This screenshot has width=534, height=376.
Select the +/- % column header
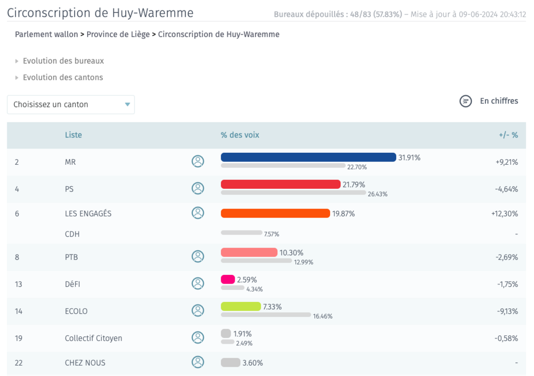[508, 135]
